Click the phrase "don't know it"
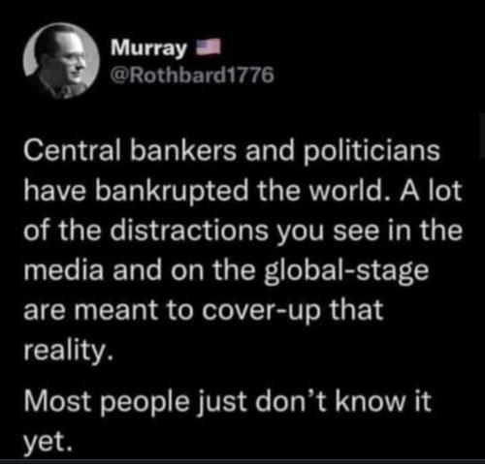The height and width of the screenshot is (464, 485). [x=343, y=401]
